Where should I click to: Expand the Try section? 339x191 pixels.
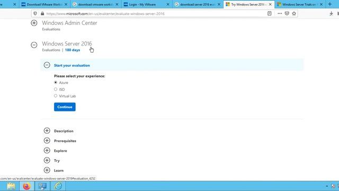47,160
